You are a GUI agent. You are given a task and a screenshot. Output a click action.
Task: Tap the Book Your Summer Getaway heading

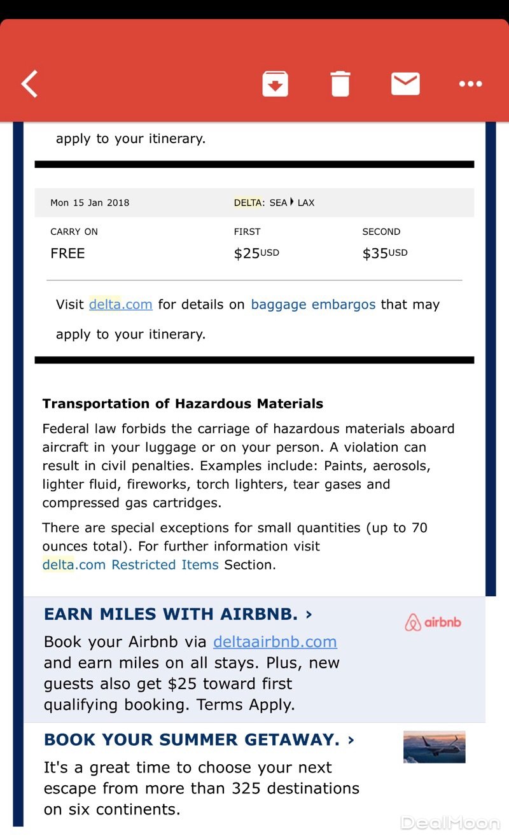(x=192, y=739)
